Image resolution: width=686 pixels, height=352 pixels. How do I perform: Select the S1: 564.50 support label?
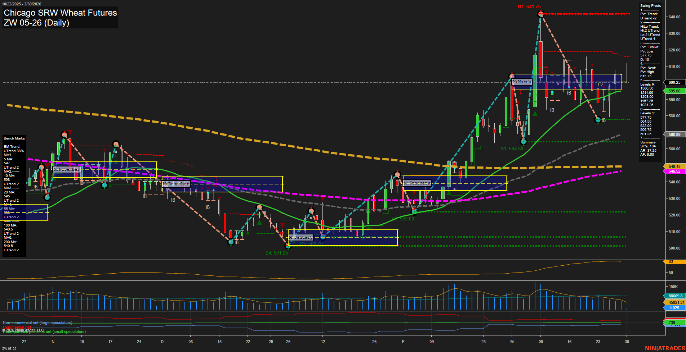(x=512, y=148)
